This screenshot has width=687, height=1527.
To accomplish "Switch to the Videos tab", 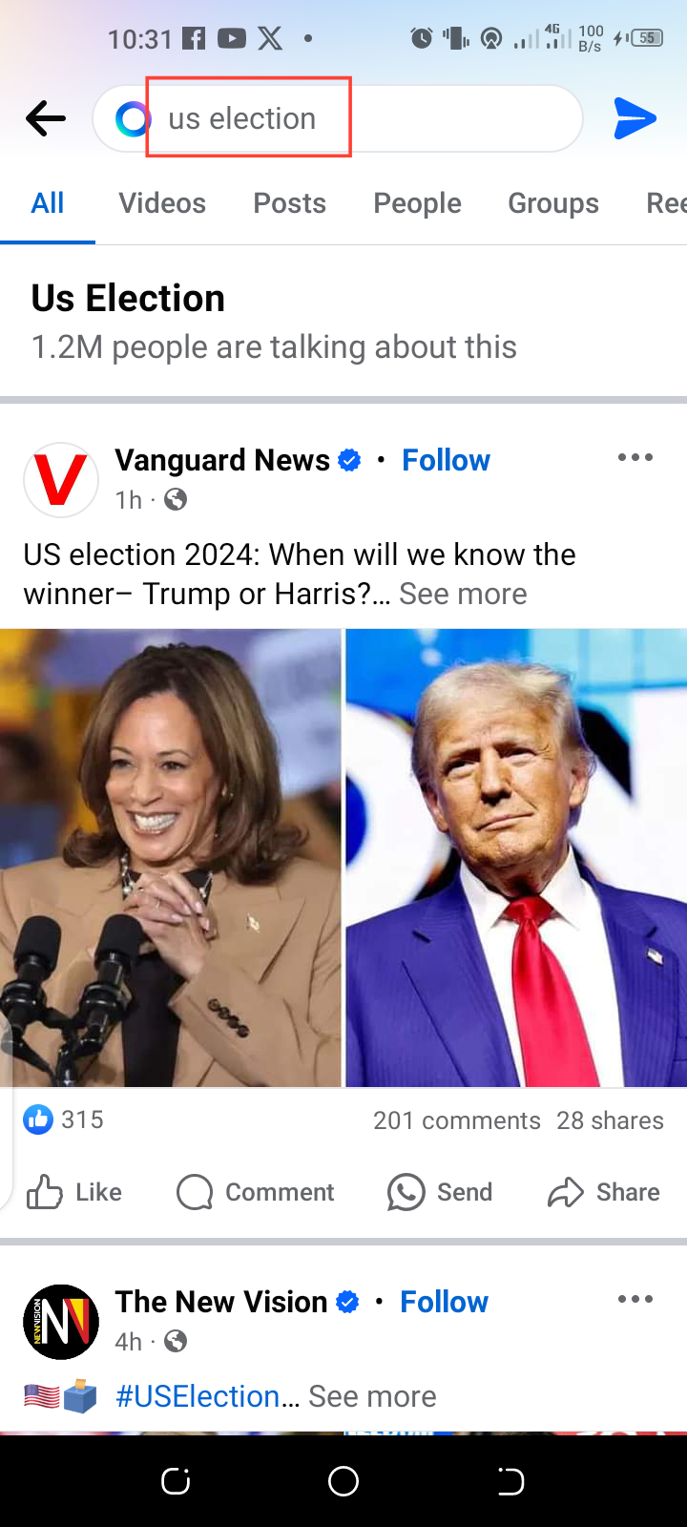I will 162,203.
